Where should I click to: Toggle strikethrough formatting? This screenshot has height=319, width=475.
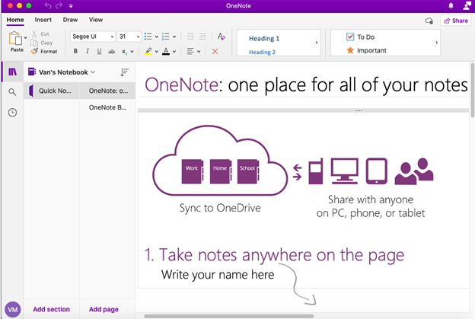pos(111,52)
